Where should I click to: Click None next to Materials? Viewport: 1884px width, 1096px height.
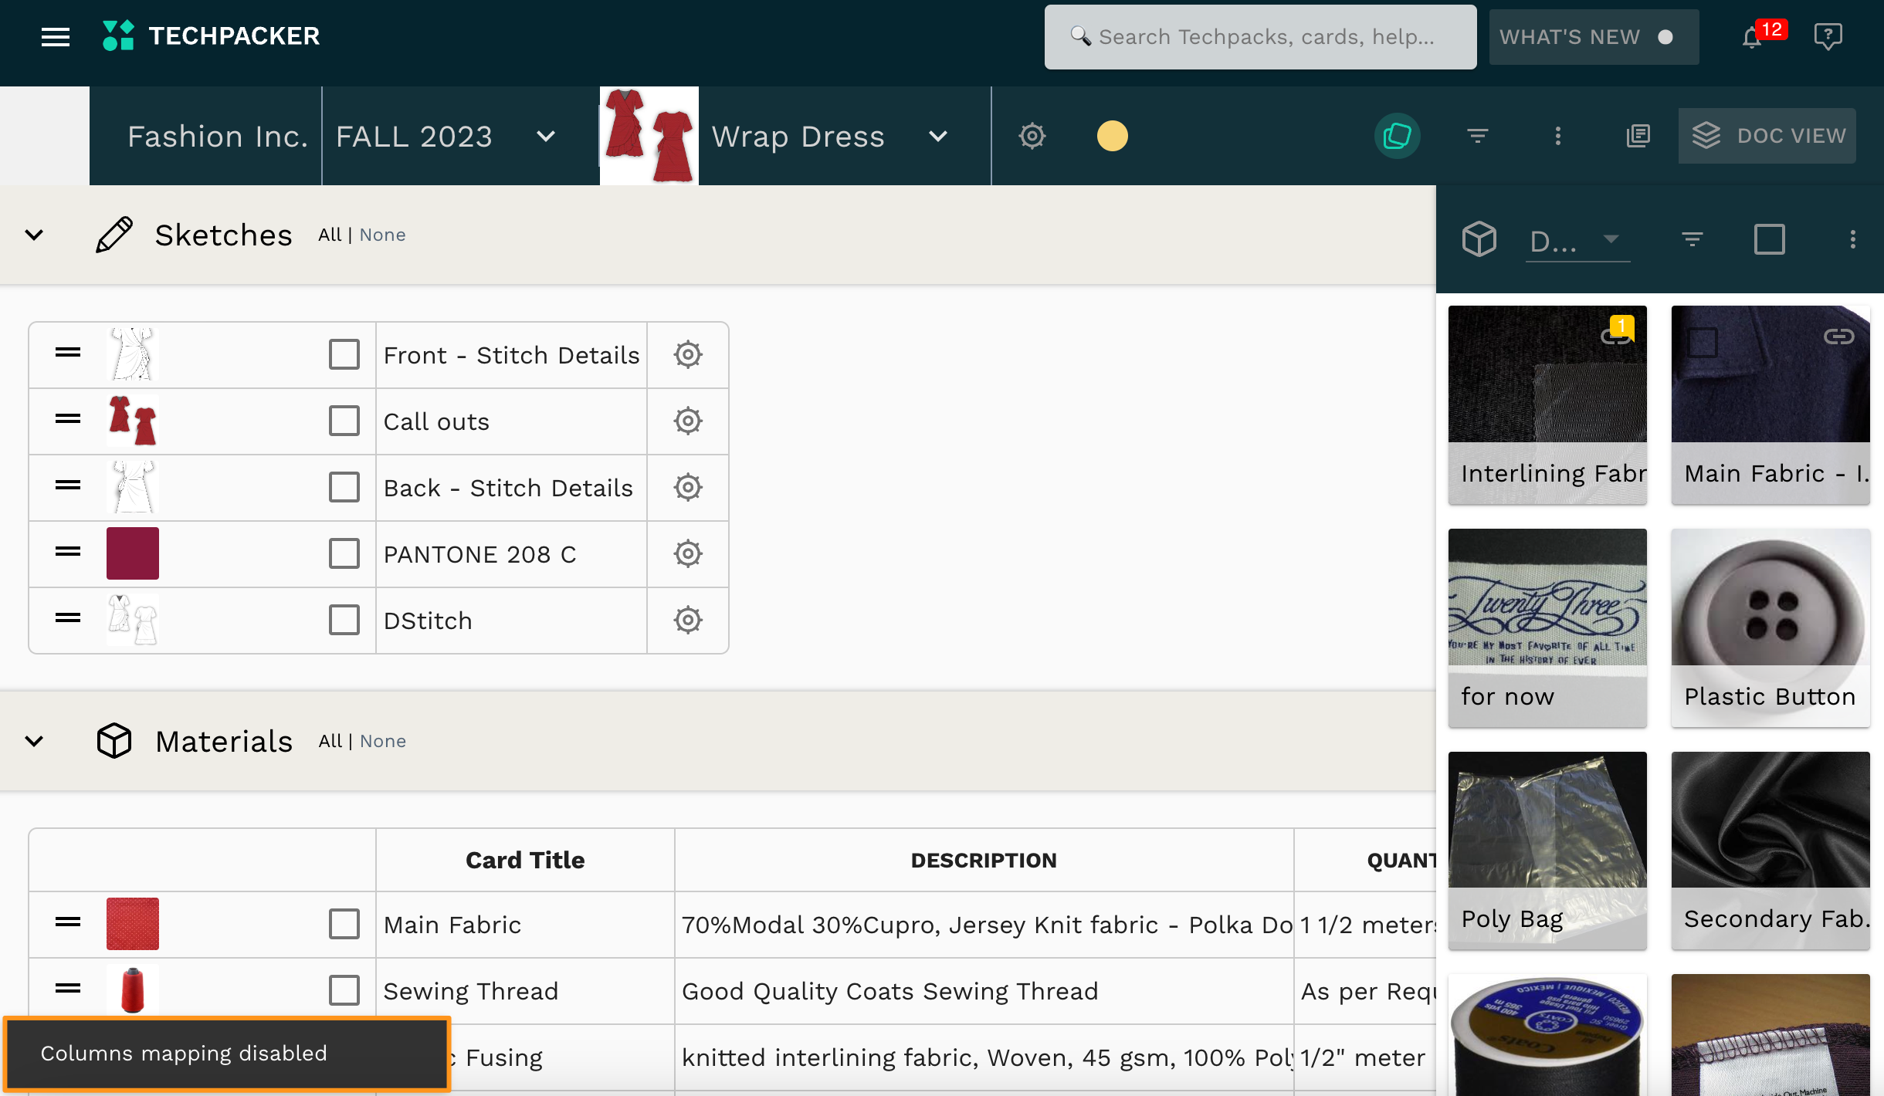(383, 741)
